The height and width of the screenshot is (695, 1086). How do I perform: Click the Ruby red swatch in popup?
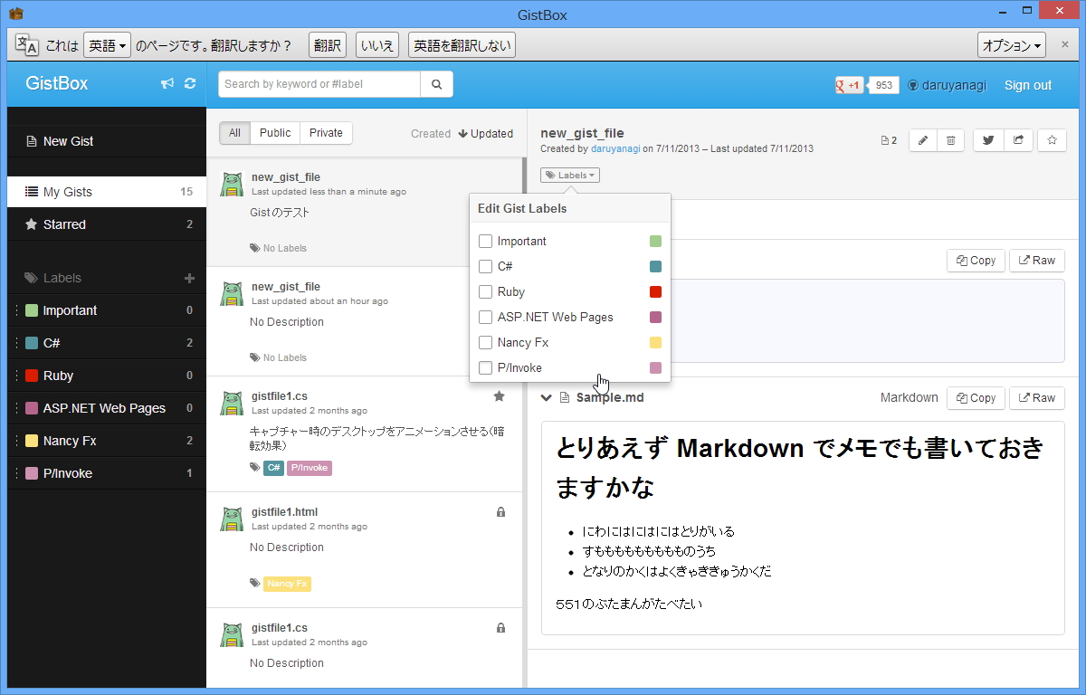tap(656, 292)
